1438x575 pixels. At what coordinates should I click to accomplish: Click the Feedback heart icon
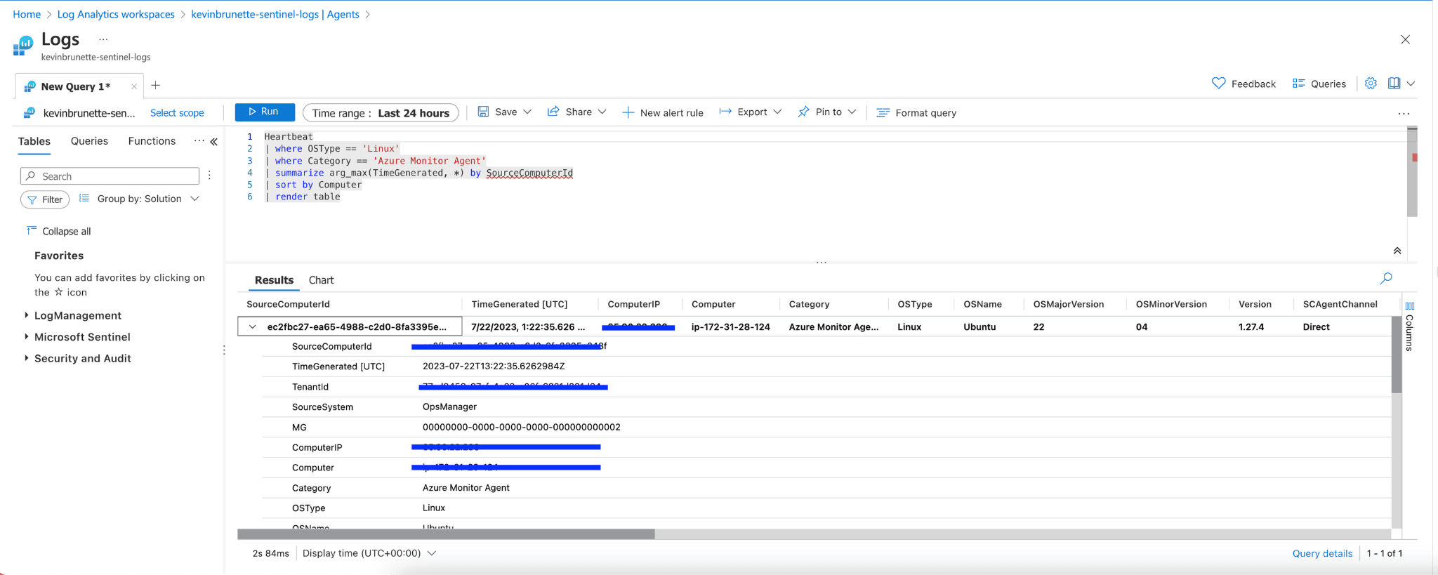1218,84
